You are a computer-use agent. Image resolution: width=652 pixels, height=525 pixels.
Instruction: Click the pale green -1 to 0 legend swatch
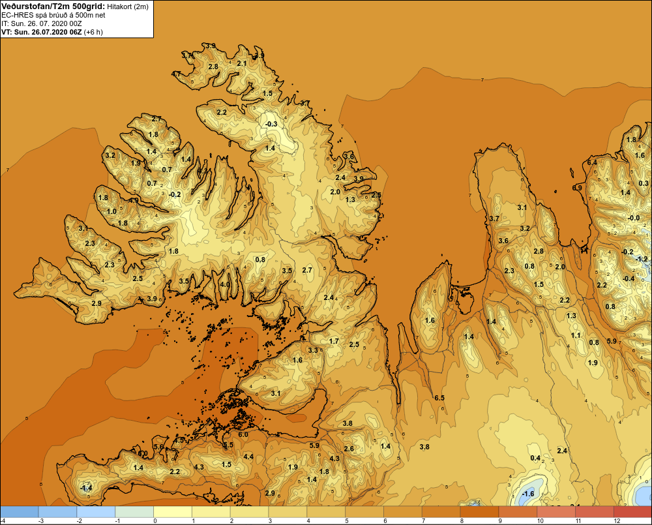[134, 511]
